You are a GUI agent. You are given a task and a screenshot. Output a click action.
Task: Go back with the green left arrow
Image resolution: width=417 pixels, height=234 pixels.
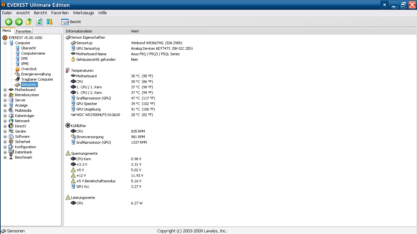[x=9, y=22]
